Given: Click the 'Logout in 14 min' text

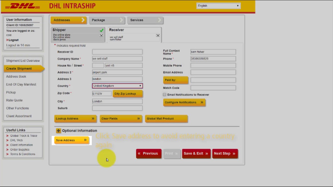Looking at the screenshot, I should click(x=18, y=45).
